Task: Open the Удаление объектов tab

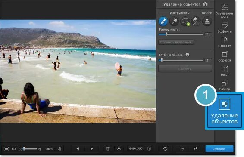Action: [225, 111]
